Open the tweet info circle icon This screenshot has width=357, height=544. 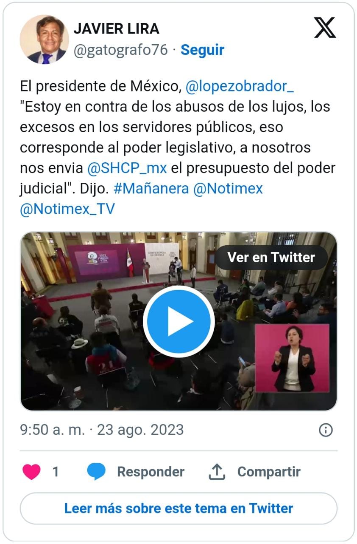coord(326,430)
